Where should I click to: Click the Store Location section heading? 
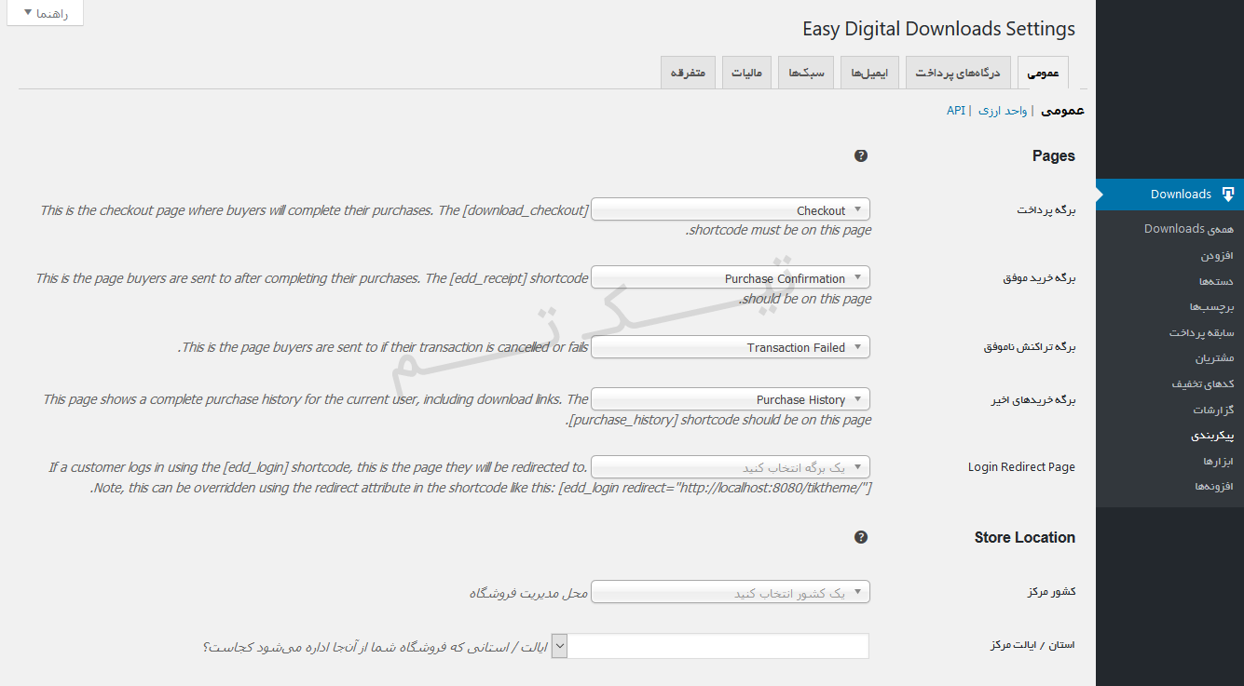pos(1024,537)
